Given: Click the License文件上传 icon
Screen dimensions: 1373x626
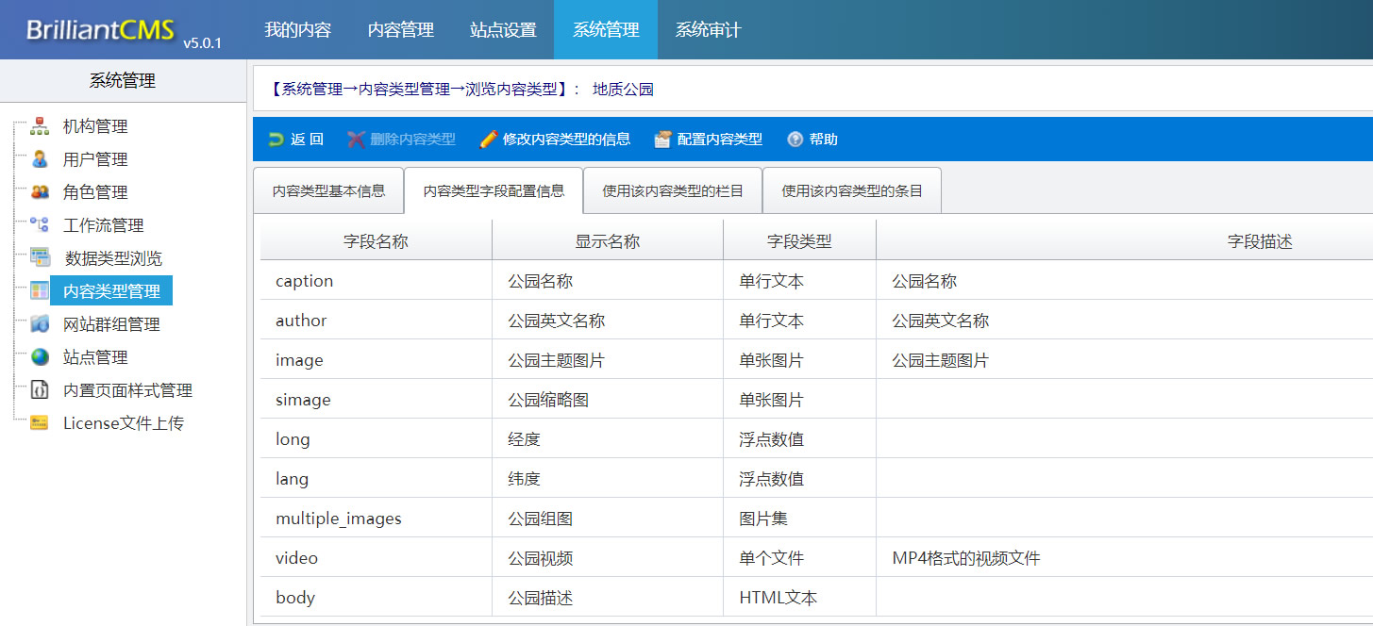Looking at the screenshot, I should click(40, 423).
